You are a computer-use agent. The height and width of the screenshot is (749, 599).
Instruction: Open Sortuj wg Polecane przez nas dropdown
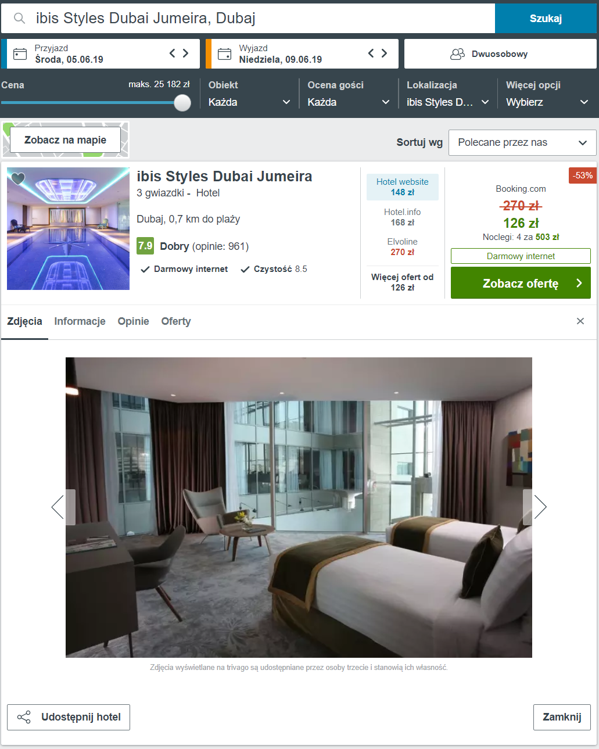[x=522, y=142]
